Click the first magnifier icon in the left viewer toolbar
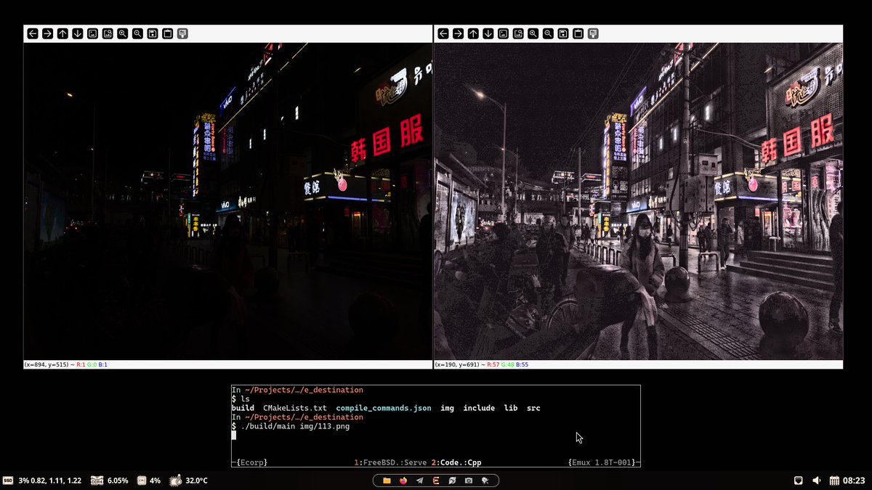The image size is (872, 490). 123,33
